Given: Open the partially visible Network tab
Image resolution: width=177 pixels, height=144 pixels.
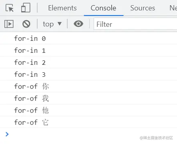Looking at the screenshot, I should point(173,8).
